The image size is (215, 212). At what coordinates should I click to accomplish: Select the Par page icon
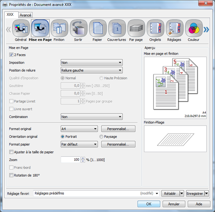click(136, 28)
